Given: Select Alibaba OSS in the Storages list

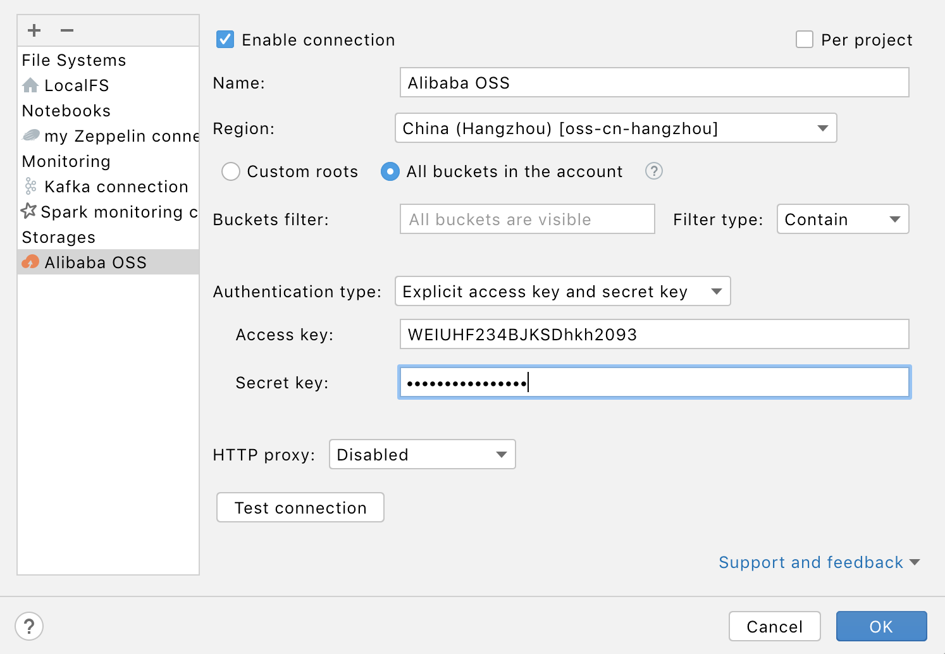Looking at the screenshot, I should coord(108,262).
